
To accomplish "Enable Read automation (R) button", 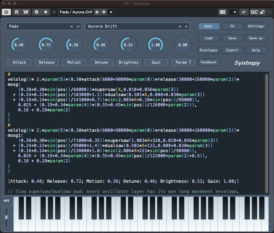I will [17, 12].
